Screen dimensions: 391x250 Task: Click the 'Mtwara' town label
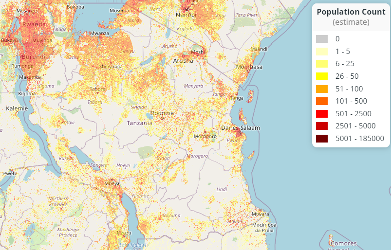(261, 214)
